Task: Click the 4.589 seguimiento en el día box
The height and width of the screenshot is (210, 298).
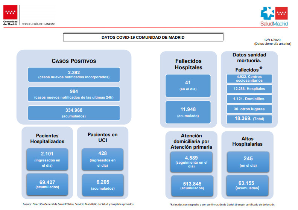Action: coord(192,162)
